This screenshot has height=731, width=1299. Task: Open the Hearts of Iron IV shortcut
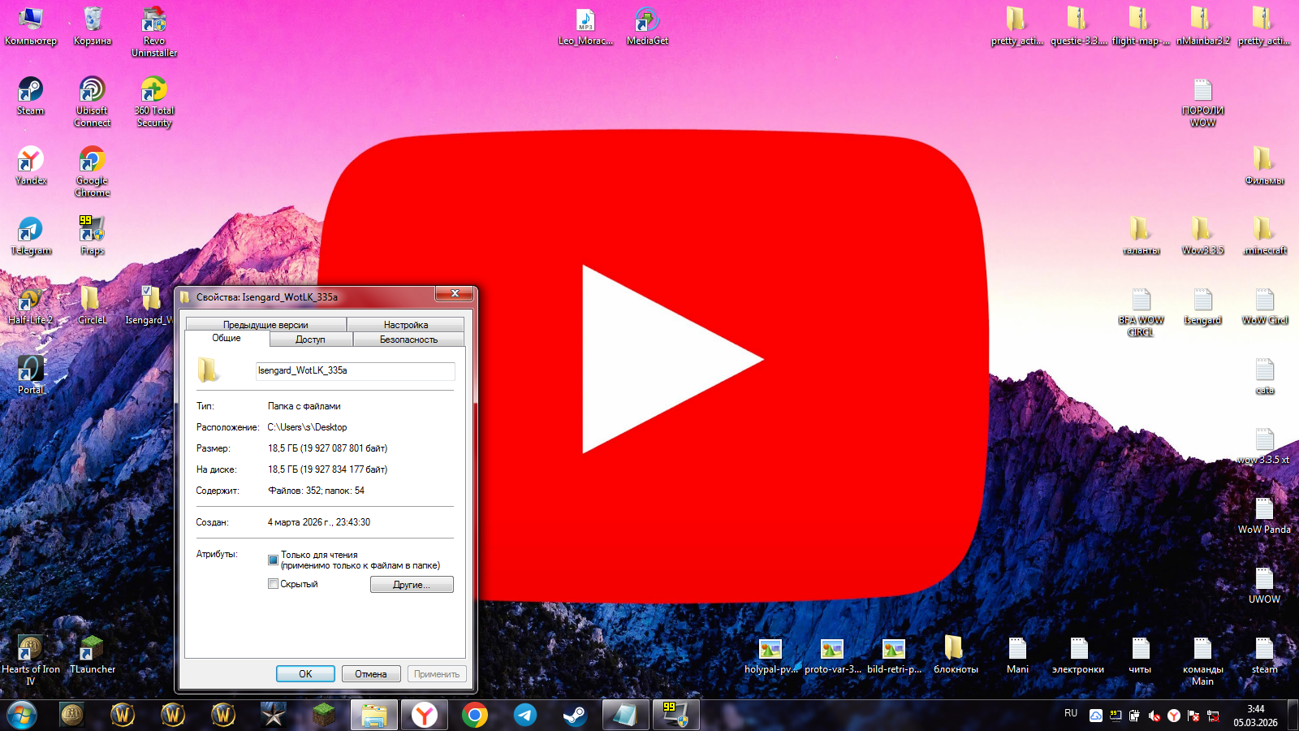pyautogui.click(x=30, y=650)
